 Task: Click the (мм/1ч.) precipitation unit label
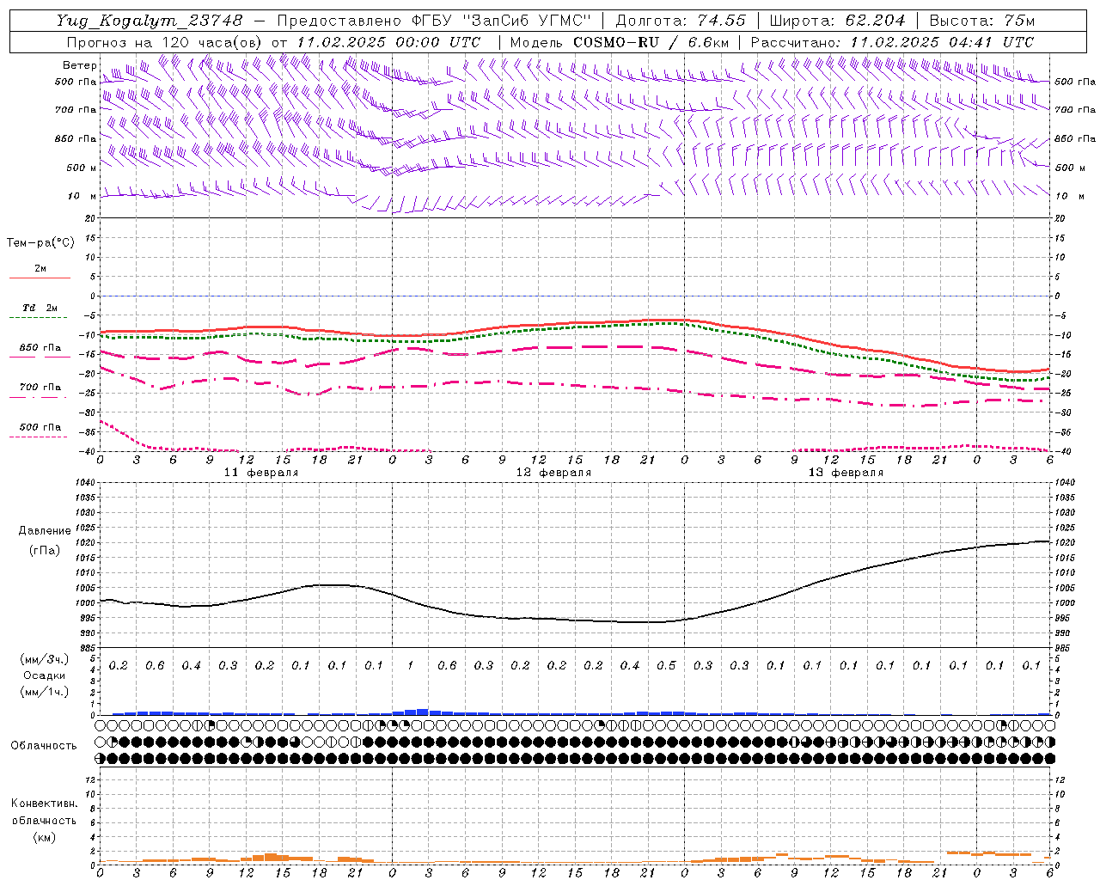pos(45,692)
